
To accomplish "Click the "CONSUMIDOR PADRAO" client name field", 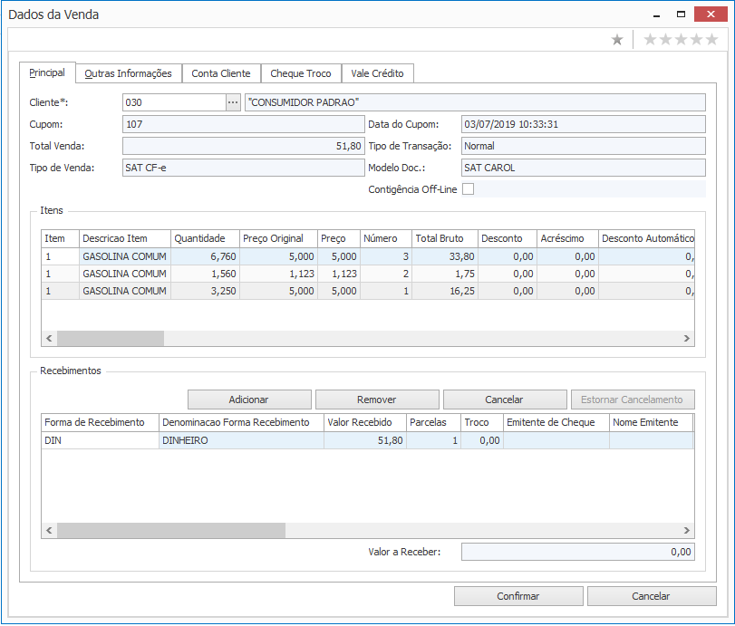I will click(475, 102).
